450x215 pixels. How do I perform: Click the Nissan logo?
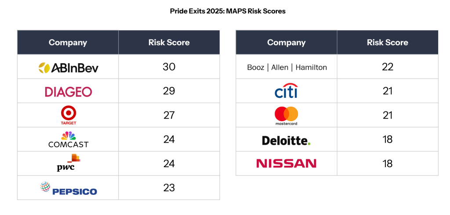(x=286, y=164)
